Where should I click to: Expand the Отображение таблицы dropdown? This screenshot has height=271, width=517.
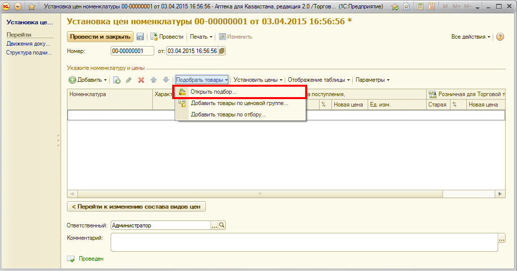pos(319,80)
